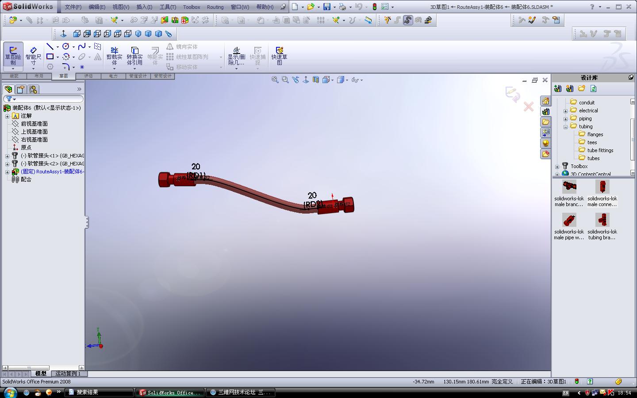Viewport: 637px width, 398px height.
Task: Click the Save icon in the title toolbar
Action: 327,7
